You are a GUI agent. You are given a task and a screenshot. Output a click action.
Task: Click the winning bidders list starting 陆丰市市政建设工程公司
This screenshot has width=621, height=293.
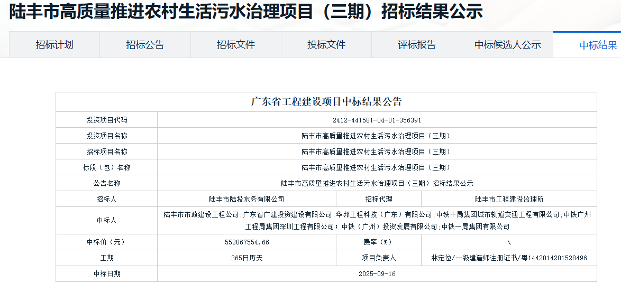click(377, 220)
